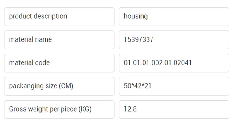Click the value box beside material code

pyautogui.click(x=174, y=63)
